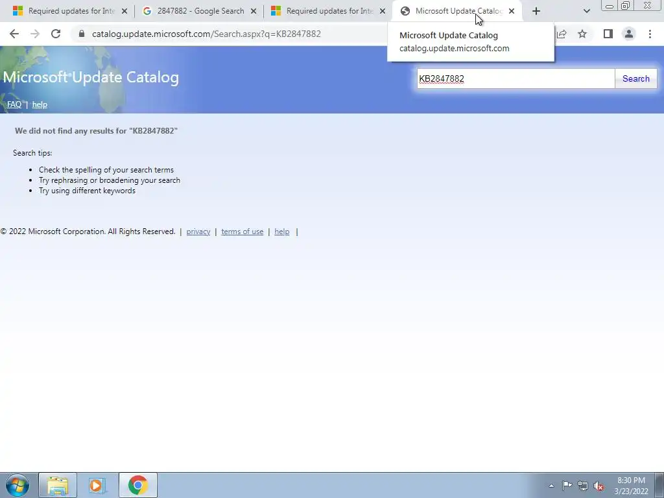This screenshot has width=664, height=498.
Task: Open the footer help link
Action: [x=281, y=231]
